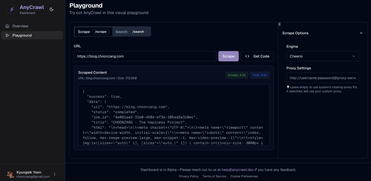Click the /search endpoint badge
Image resolution: width=371 pixels, height=181 pixels.
[138, 32]
